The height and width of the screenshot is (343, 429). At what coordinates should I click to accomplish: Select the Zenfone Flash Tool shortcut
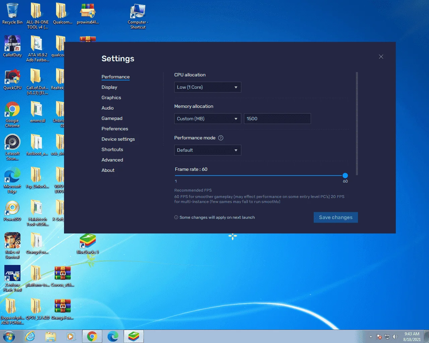[x=12, y=278]
